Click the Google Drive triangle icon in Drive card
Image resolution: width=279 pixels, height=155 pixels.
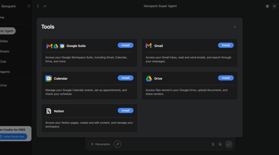tap(149, 78)
